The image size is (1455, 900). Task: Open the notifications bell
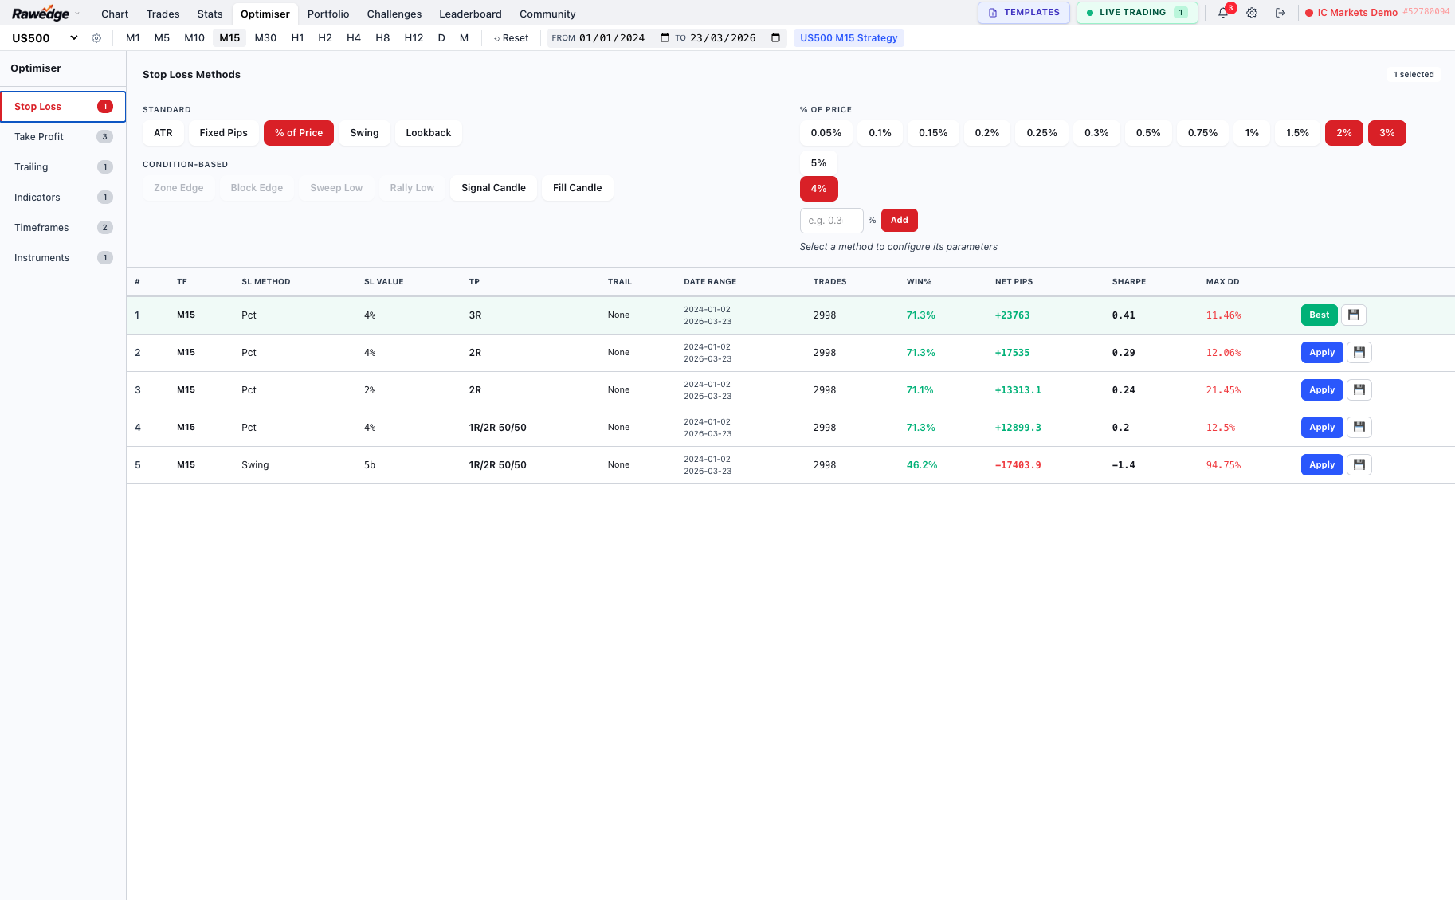[x=1224, y=13]
